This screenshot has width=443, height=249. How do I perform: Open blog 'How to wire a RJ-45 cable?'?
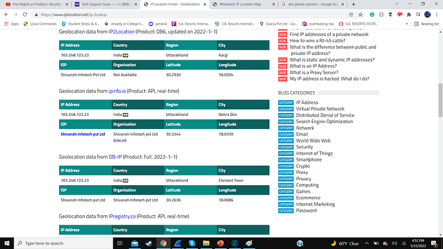tap(317, 40)
